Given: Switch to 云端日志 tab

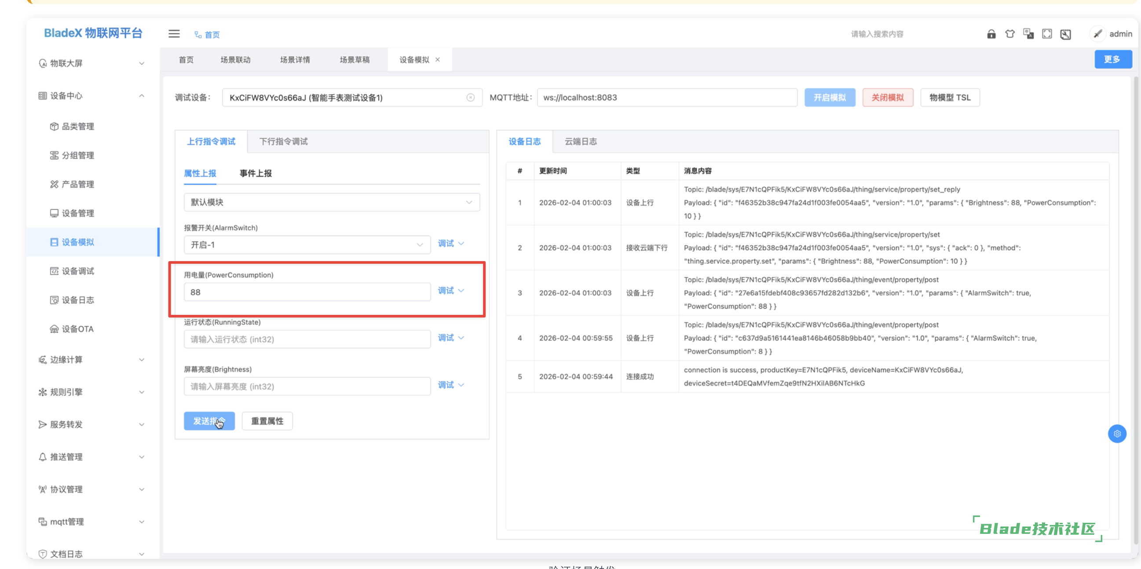Looking at the screenshot, I should tap(580, 141).
